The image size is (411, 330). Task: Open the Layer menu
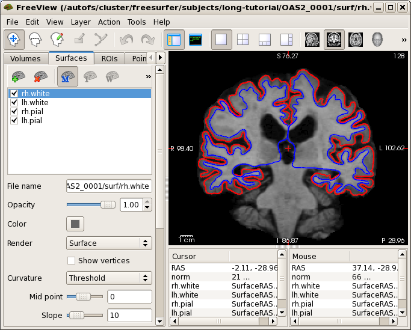click(80, 22)
